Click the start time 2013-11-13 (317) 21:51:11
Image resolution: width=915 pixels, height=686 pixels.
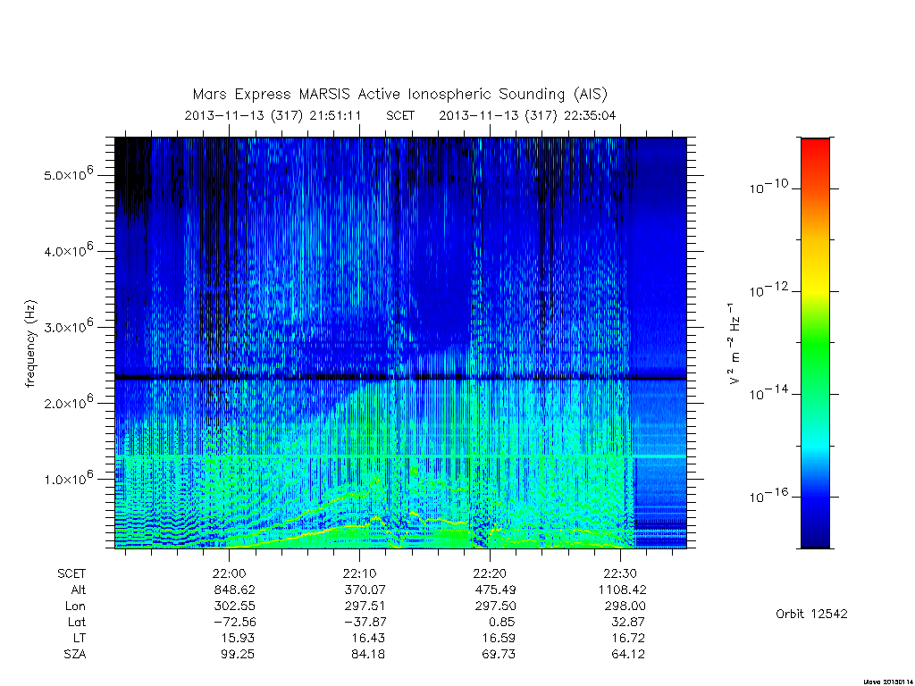tap(273, 115)
